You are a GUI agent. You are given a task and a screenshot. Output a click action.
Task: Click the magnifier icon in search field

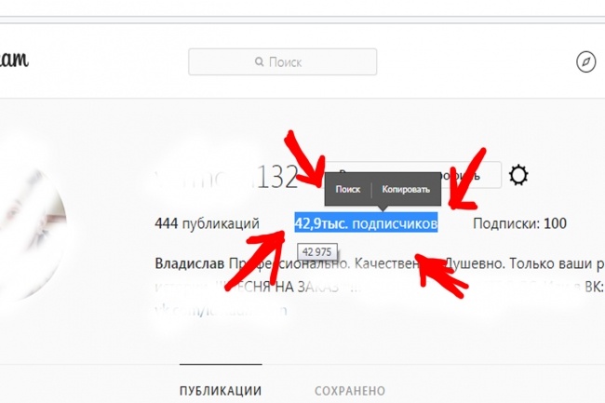coord(260,61)
